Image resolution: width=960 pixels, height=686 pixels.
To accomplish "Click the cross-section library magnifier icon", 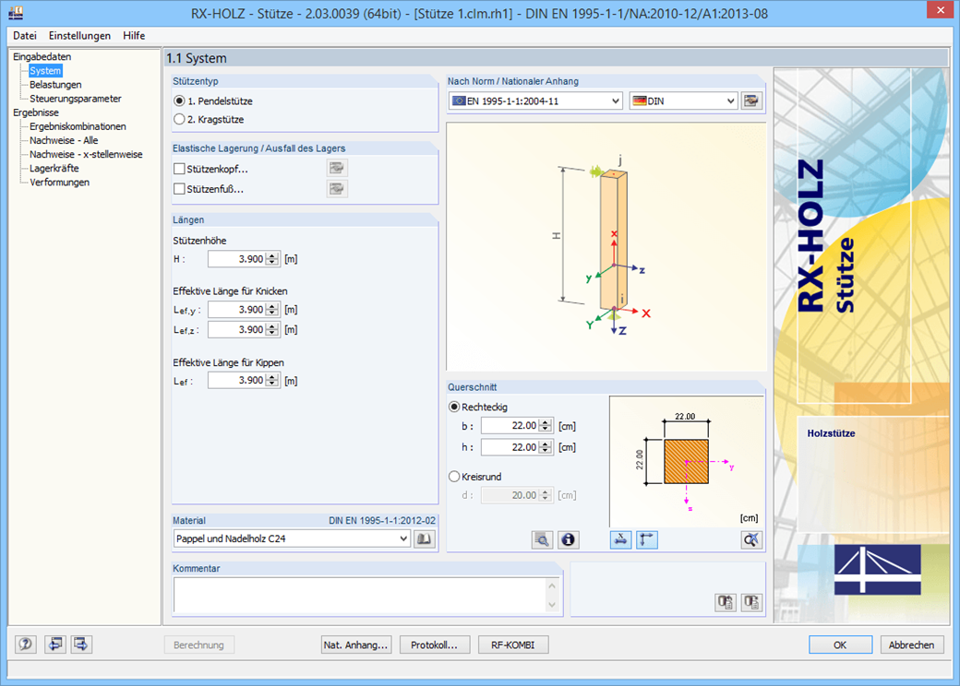I will pos(542,540).
